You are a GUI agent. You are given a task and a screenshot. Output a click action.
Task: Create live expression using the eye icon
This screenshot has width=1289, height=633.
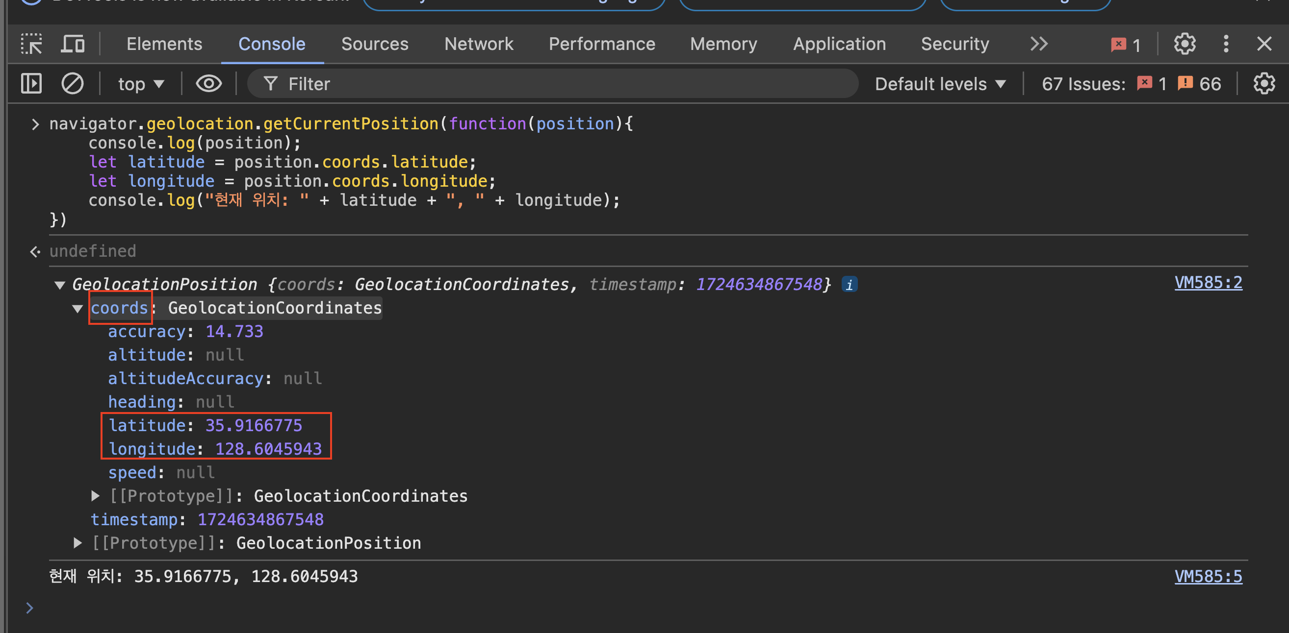pos(208,83)
